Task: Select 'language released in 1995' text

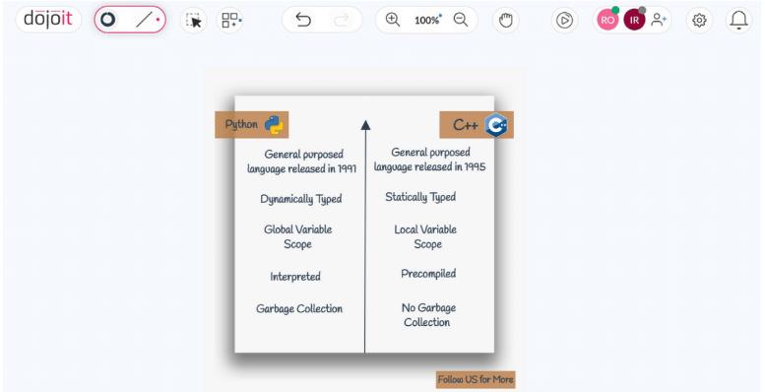Action: [429, 167]
